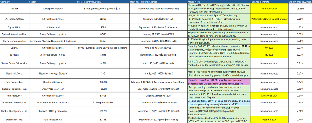Screen dimensions: 312x123
Task: Select Biotech / AI Drug Discovery cell
Action: point(53,111)
